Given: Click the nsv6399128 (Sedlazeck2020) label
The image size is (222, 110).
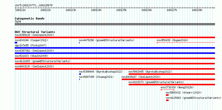Looking at the screenshot, I should [34, 35].
